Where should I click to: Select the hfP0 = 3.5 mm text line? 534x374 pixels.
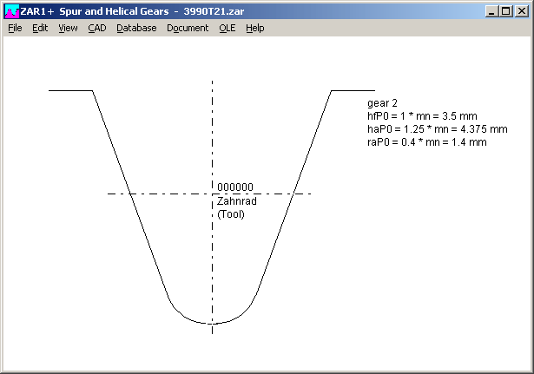click(x=422, y=116)
